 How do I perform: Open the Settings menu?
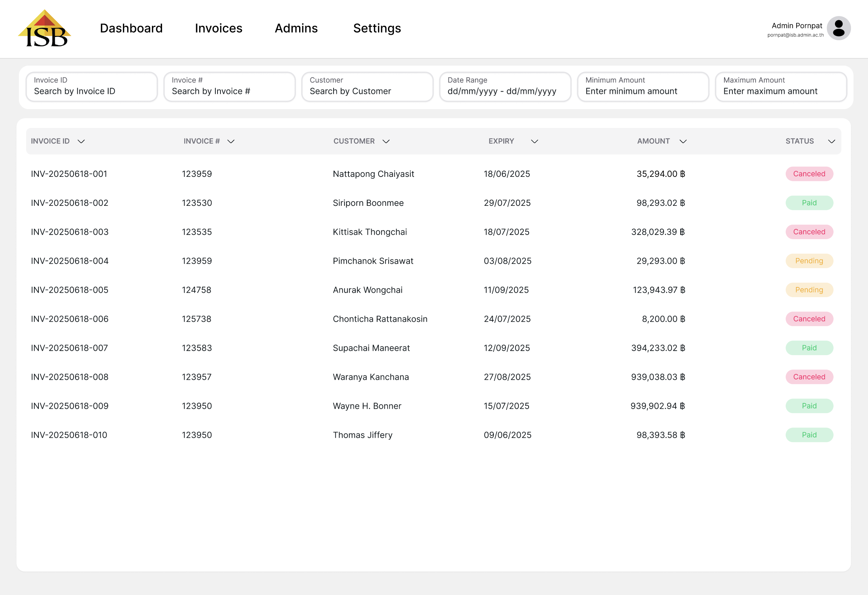(377, 28)
